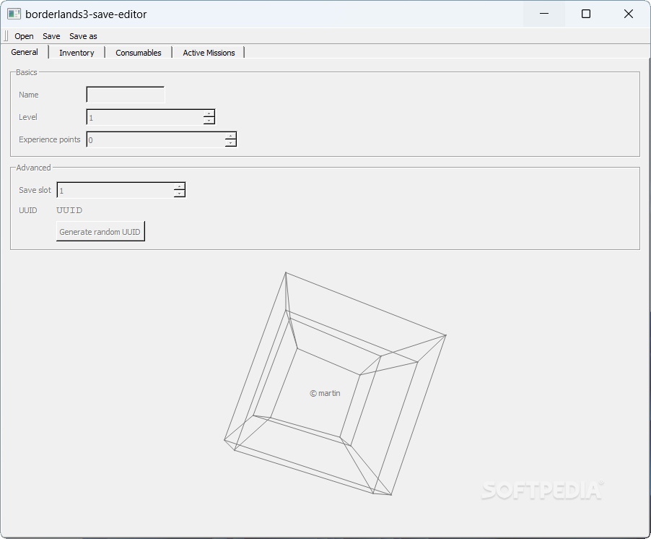Click the Name label
The image size is (651, 539).
pyautogui.click(x=29, y=95)
